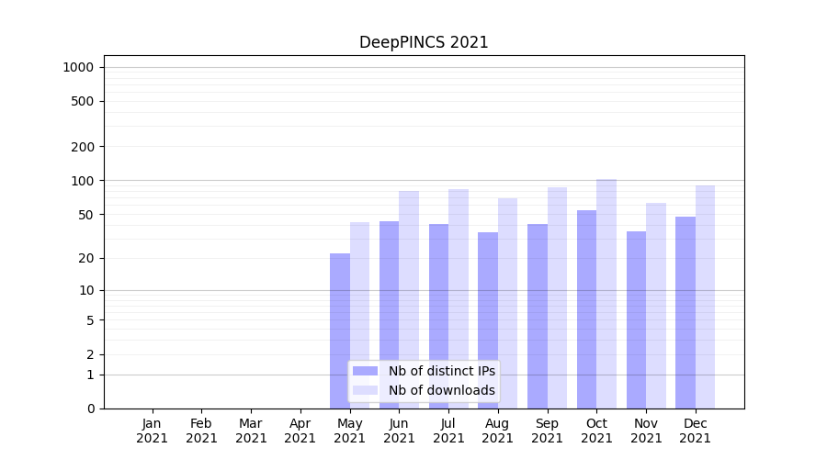Select the 'Nb of distinct IPs' legend text

tap(441, 371)
